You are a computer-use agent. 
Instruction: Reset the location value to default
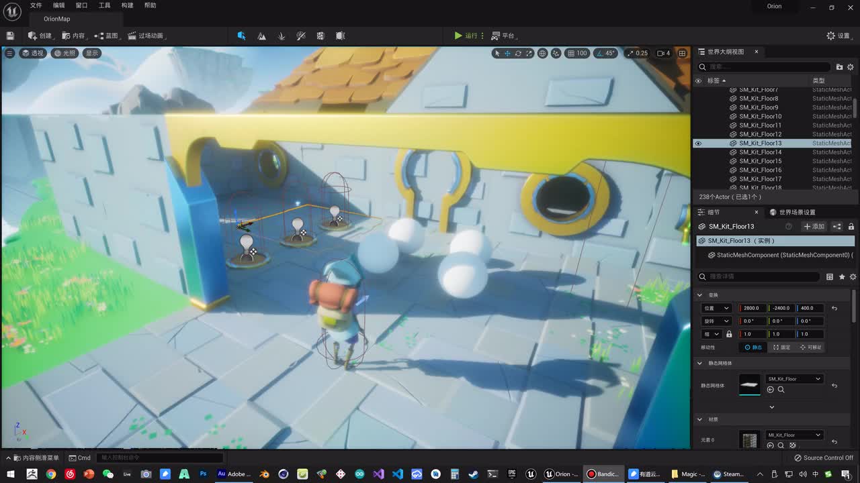point(834,308)
